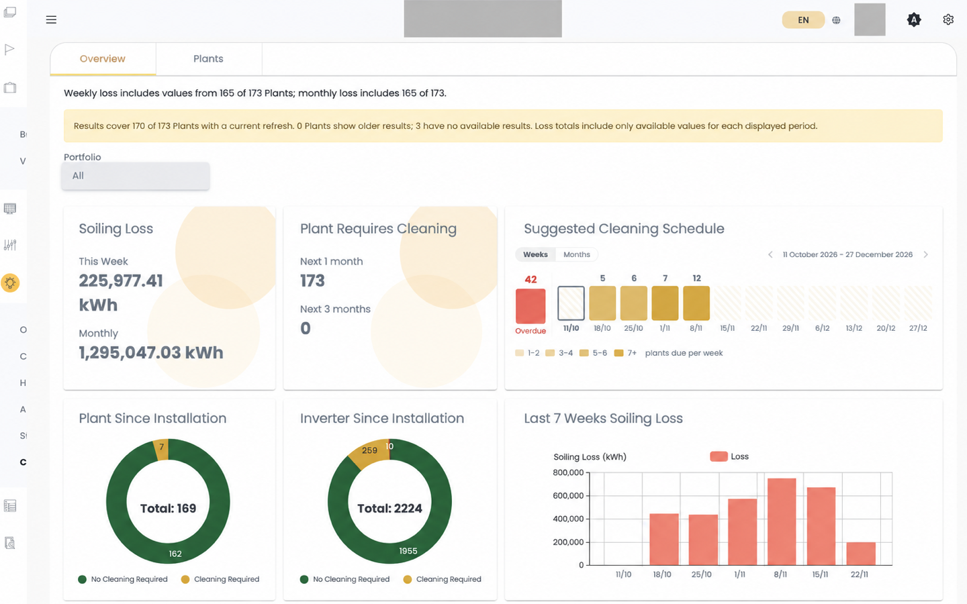The height and width of the screenshot is (604, 967).
Task: Select the 11/10 week schedule box
Action: point(571,303)
